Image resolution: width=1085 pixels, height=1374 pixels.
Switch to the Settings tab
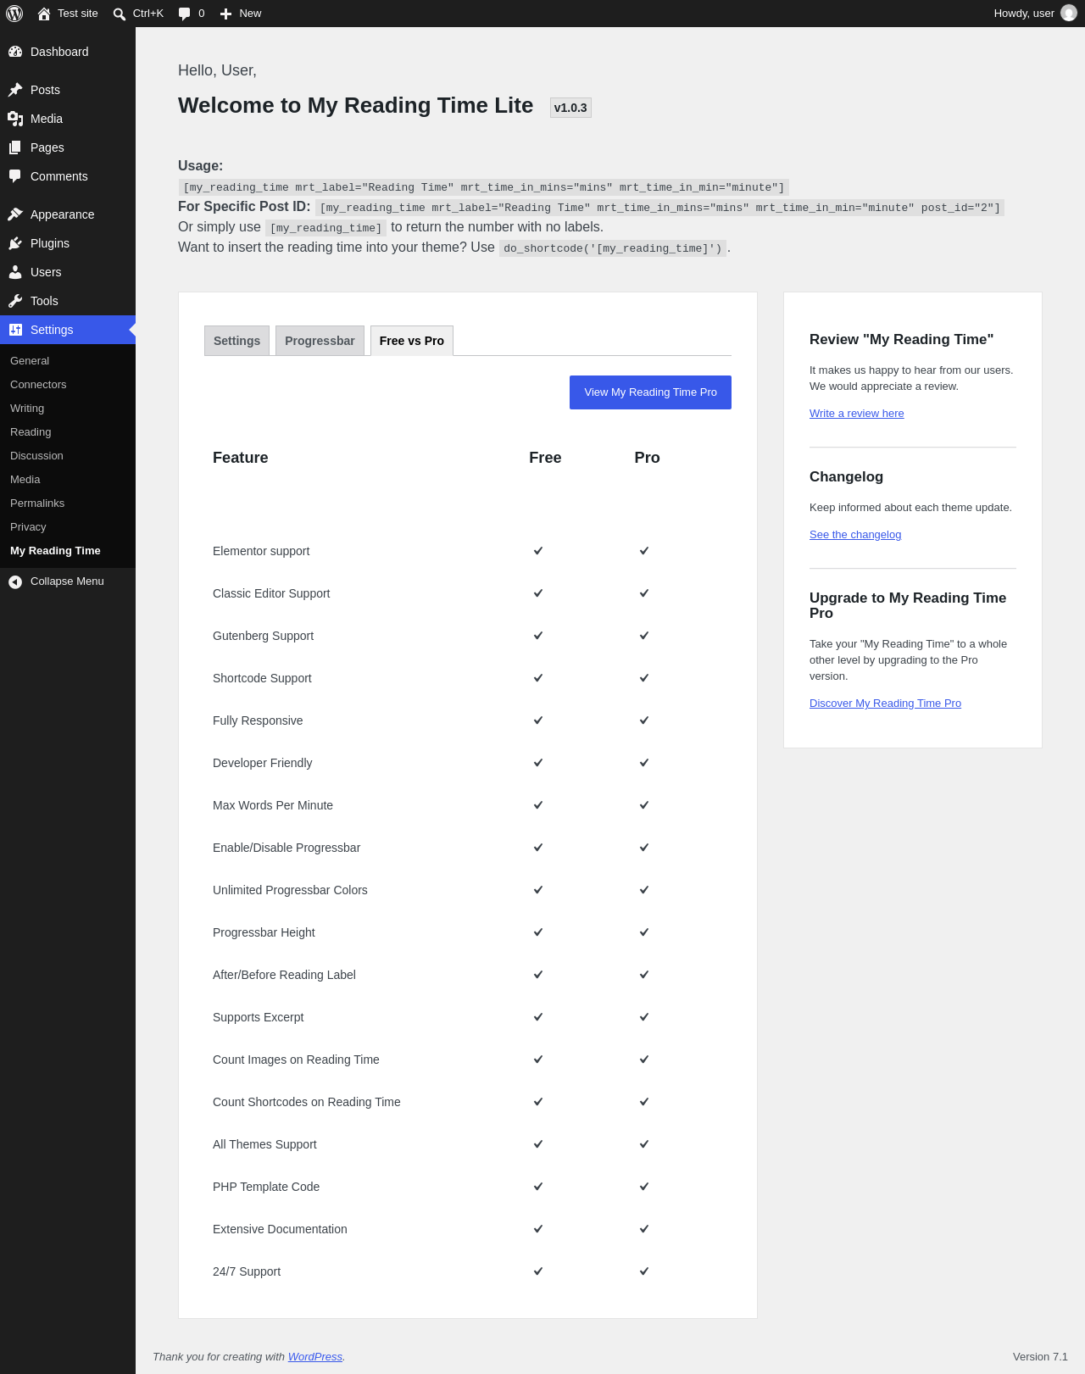click(x=237, y=341)
